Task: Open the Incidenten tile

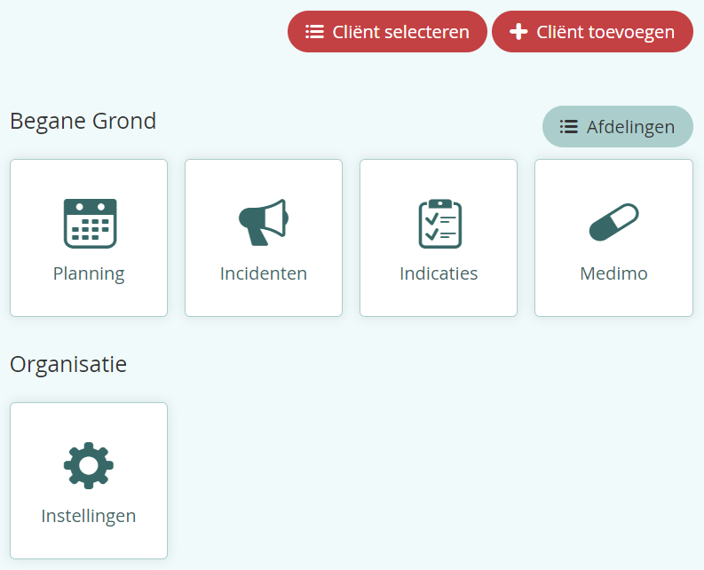Action: (264, 238)
